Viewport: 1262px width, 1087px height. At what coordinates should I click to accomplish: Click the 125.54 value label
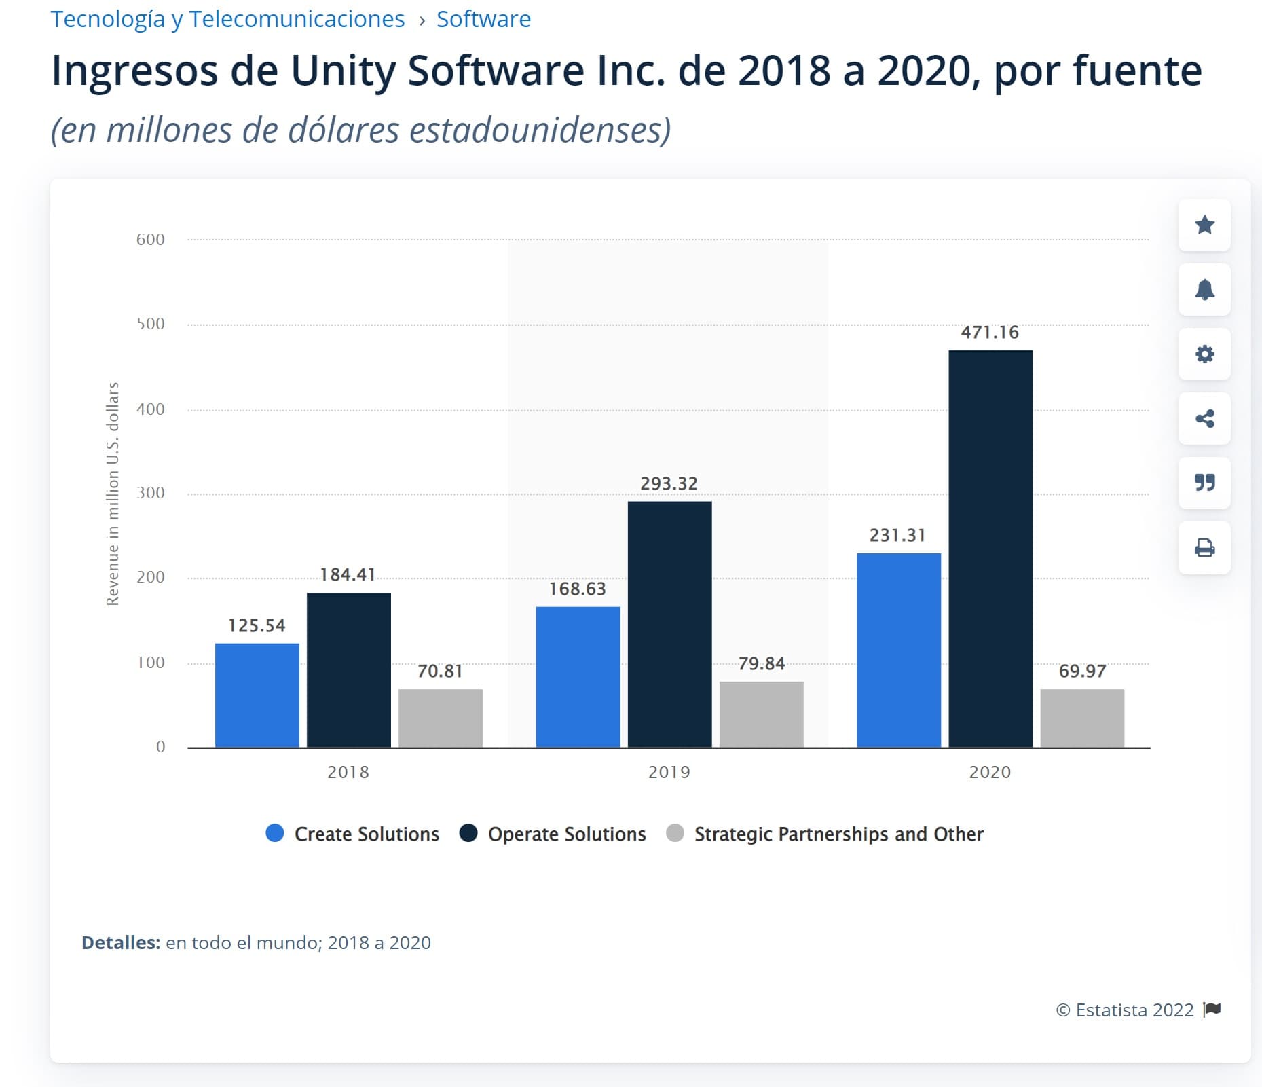click(257, 625)
